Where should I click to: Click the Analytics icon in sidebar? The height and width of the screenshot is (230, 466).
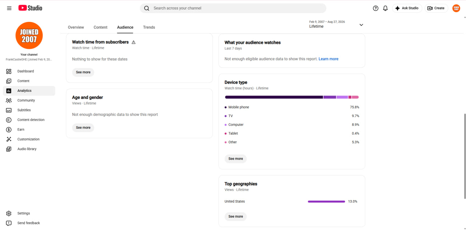[x=9, y=91]
